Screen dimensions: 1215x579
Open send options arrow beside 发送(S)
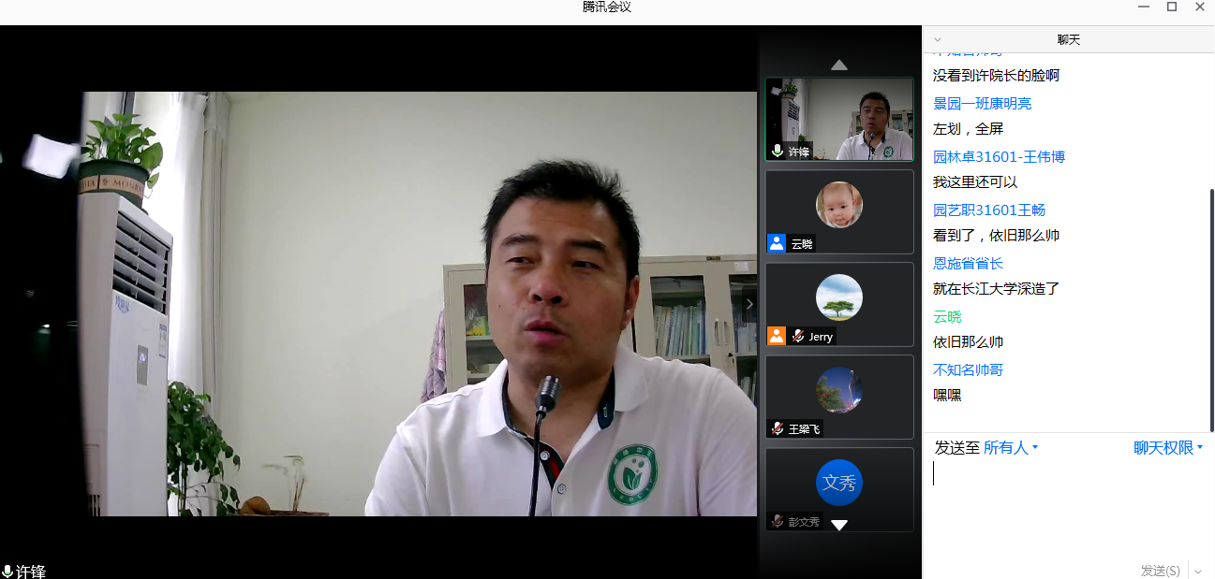(1198, 571)
